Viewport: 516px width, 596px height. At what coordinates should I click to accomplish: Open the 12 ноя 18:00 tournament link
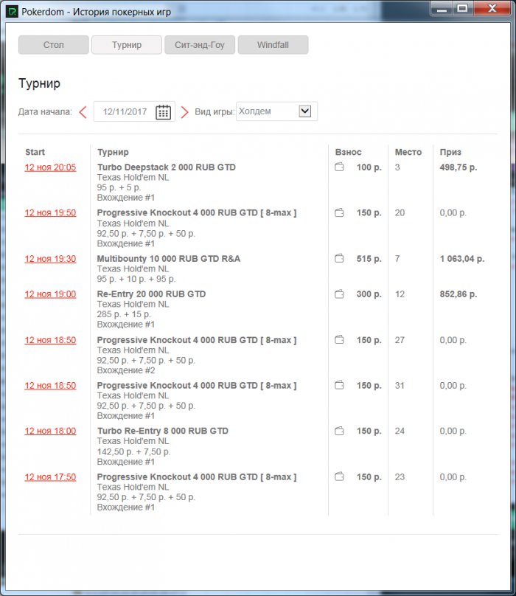[50, 432]
